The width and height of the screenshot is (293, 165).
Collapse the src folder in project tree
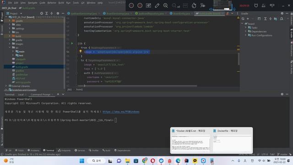tap(10, 48)
